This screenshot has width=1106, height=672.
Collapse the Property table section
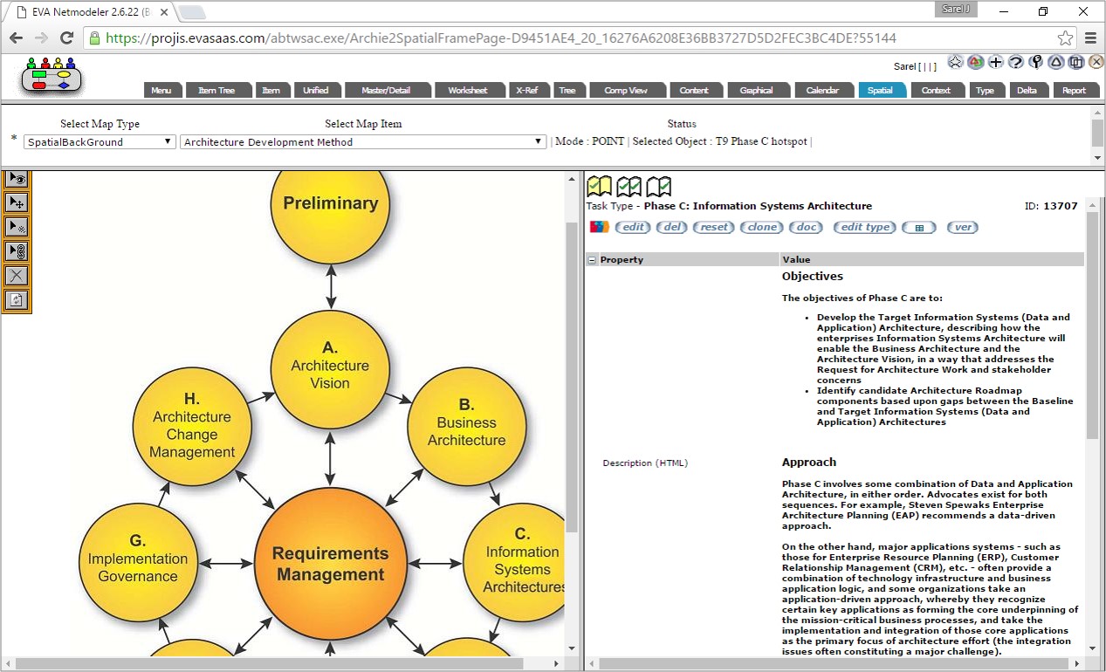pyautogui.click(x=592, y=260)
